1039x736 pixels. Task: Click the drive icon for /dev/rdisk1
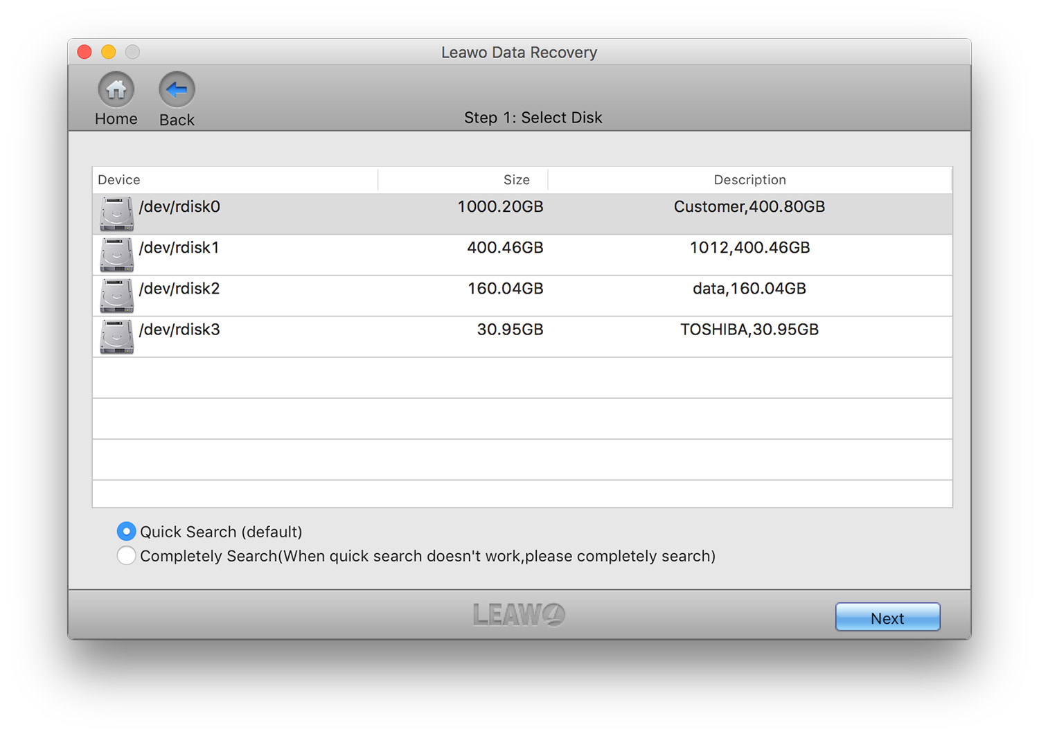point(116,255)
